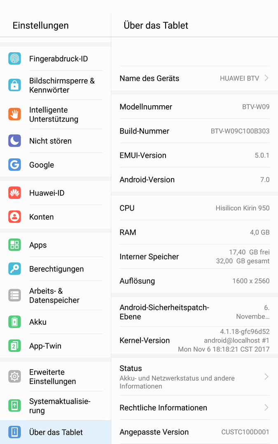
Task: Open Arbeits- & Datenspeicher settings
Action: point(56,295)
